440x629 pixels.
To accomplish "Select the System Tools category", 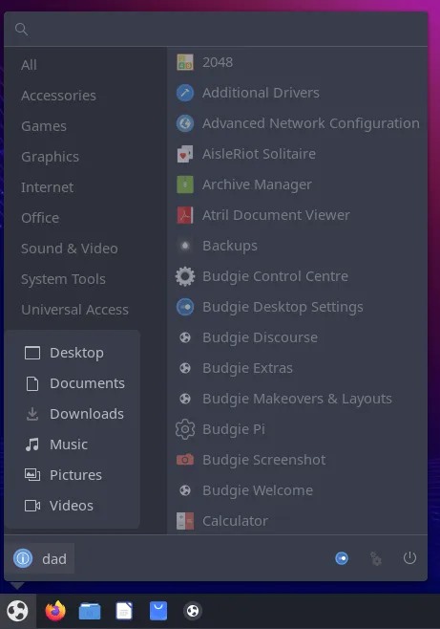I will coord(63,279).
